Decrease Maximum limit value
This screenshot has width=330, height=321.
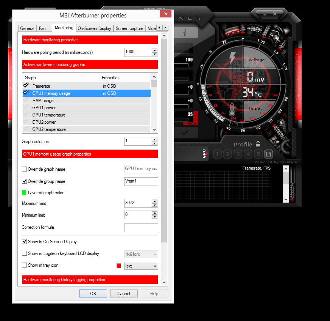coord(154,205)
